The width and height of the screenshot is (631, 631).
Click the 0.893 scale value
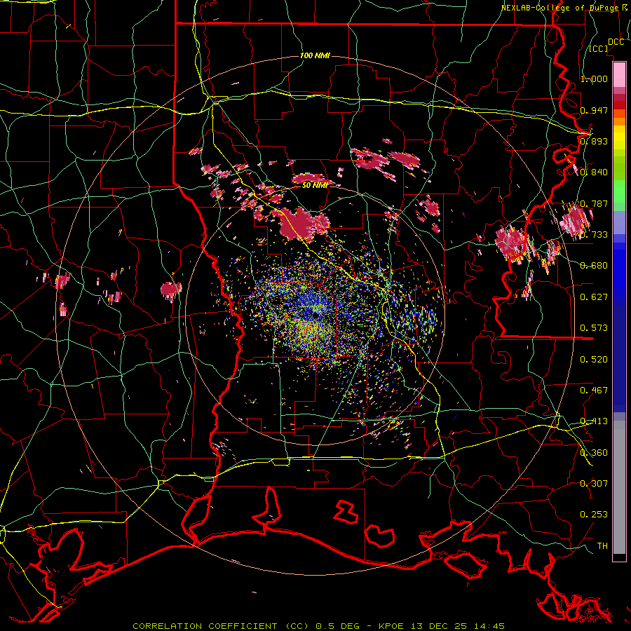pos(594,141)
